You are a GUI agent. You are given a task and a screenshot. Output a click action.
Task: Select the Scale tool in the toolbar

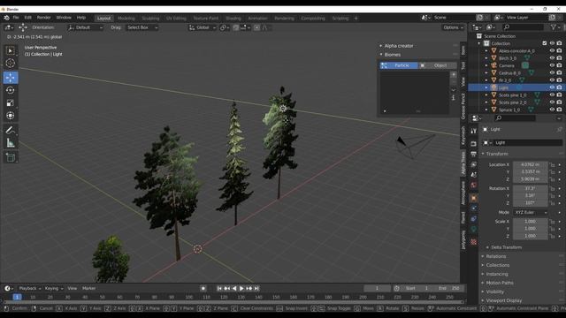(x=10, y=103)
